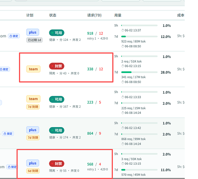
Task: Click the 可用 status pill above 分 167
Action: click(57, 100)
